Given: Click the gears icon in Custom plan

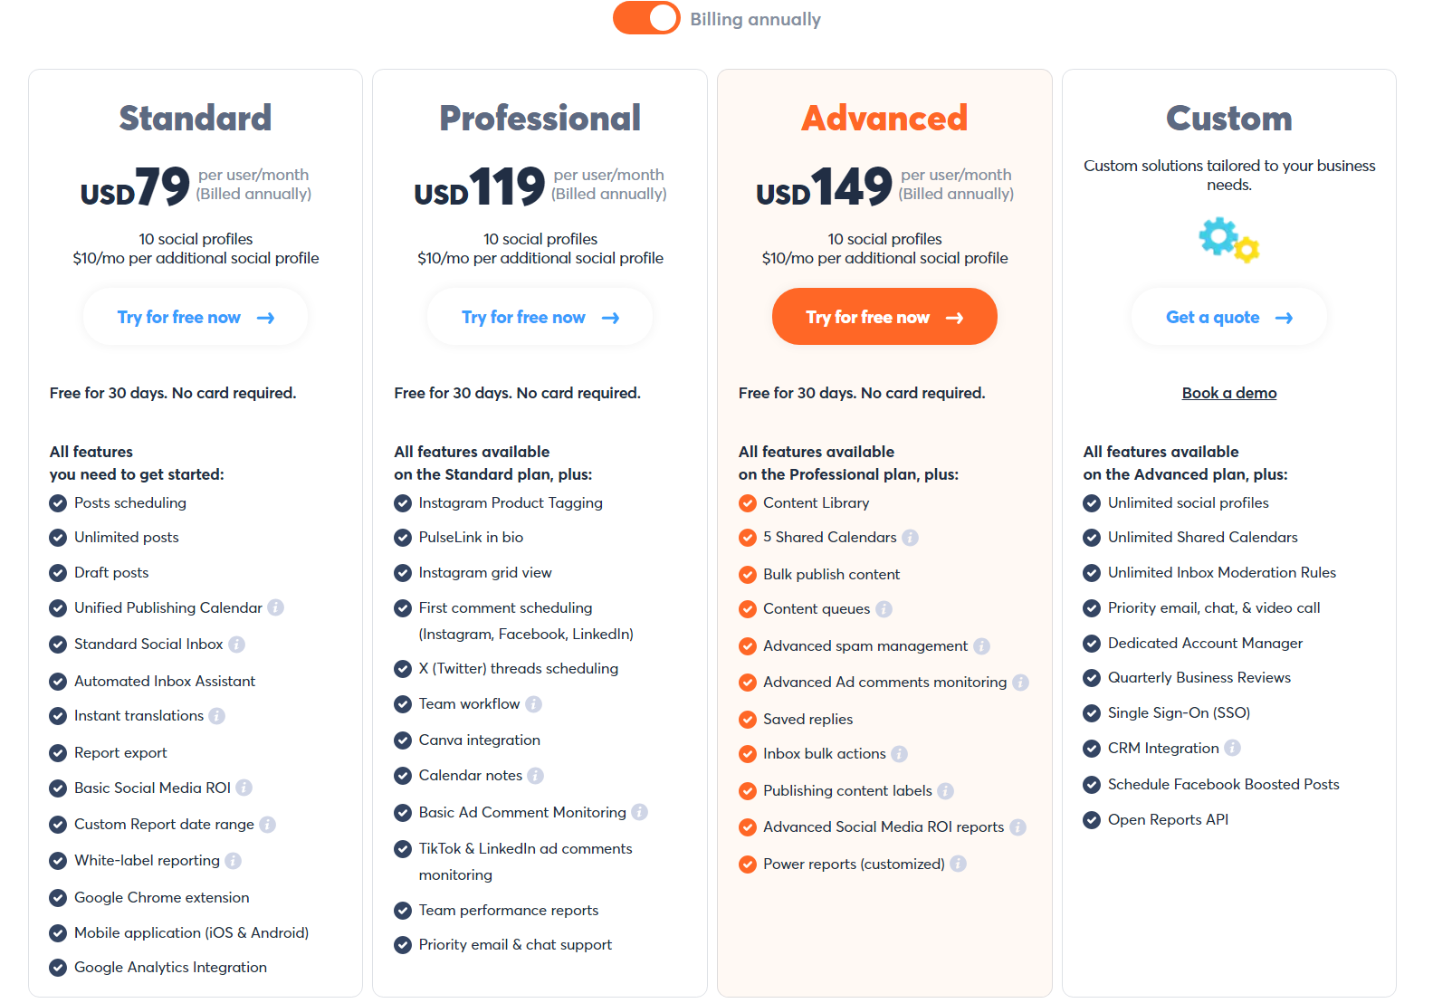Looking at the screenshot, I should tap(1228, 239).
